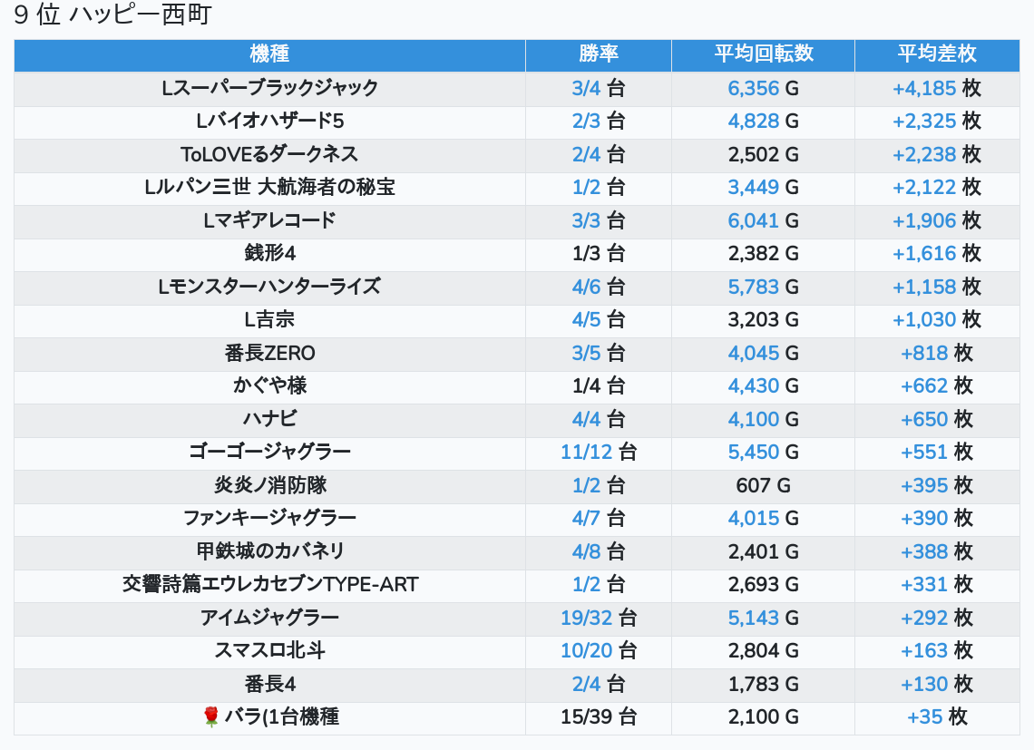Viewport: 1034px width, 750px height.
Task: Select the 甲鉄城のカバネリ machine name
Action: click(269, 552)
